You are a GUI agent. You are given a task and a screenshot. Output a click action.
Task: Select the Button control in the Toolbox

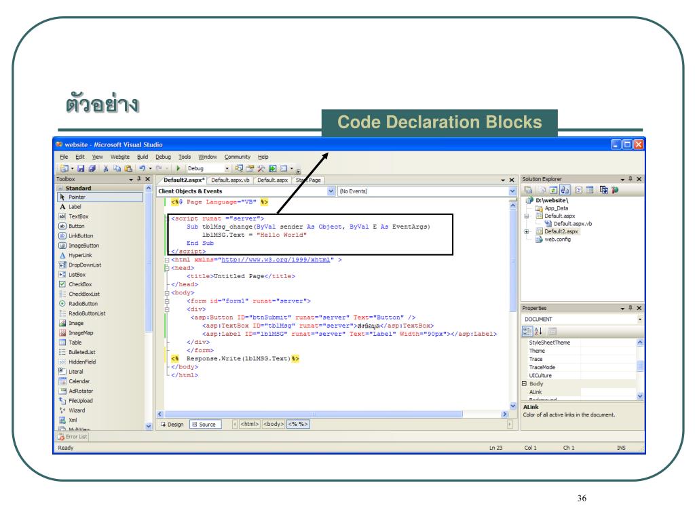76,227
